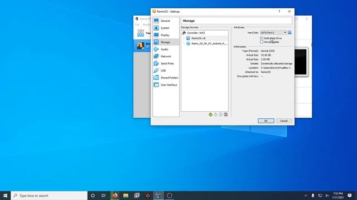Open the System settings page
The image size is (357, 200).
point(166,28)
